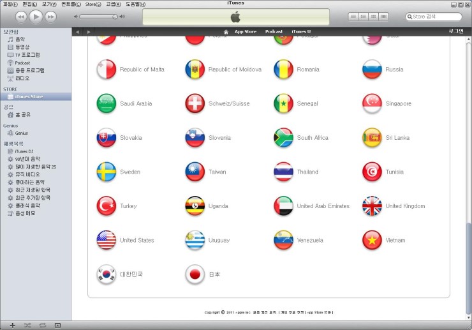Go to the store Home icon
Screen dimensions: 472x330
click(x=226, y=32)
